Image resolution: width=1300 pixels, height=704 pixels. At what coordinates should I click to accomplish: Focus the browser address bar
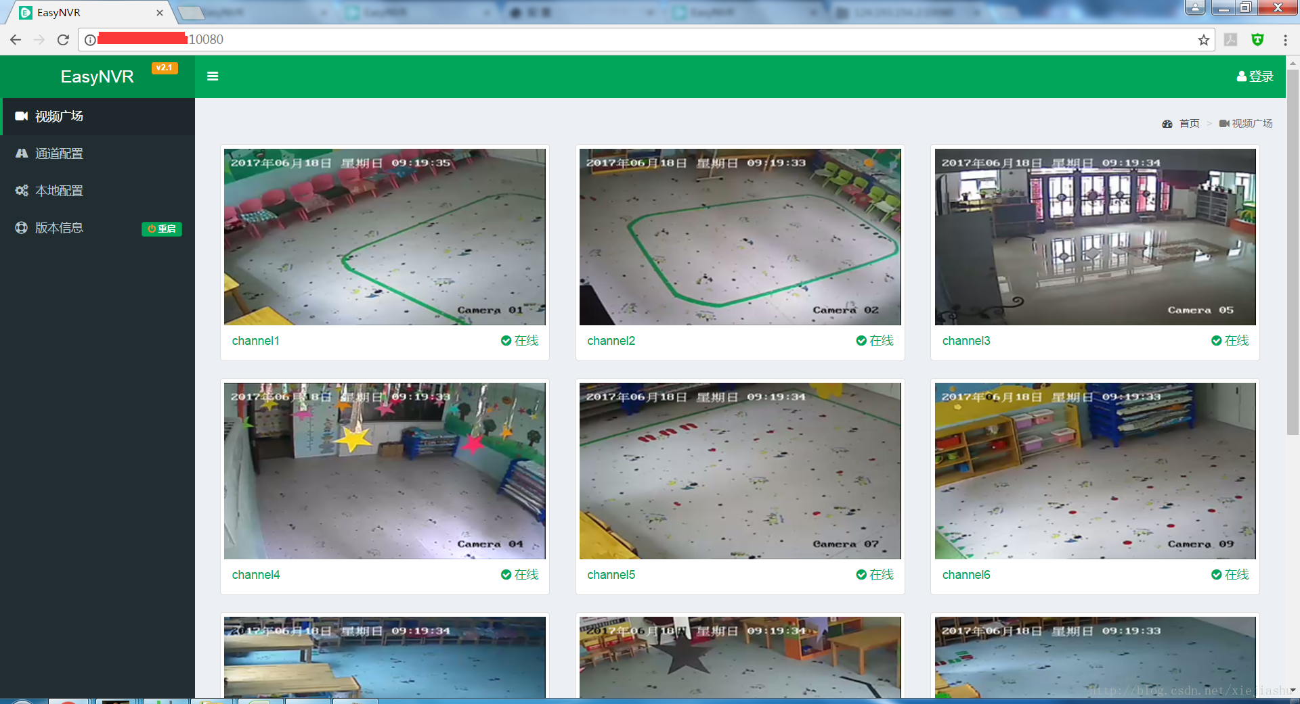[647, 40]
